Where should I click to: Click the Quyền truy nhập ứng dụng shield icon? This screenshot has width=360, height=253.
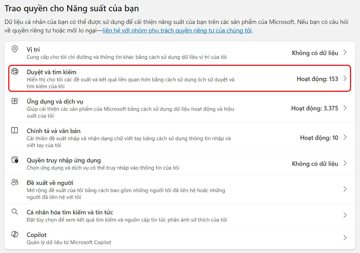[15, 160]
